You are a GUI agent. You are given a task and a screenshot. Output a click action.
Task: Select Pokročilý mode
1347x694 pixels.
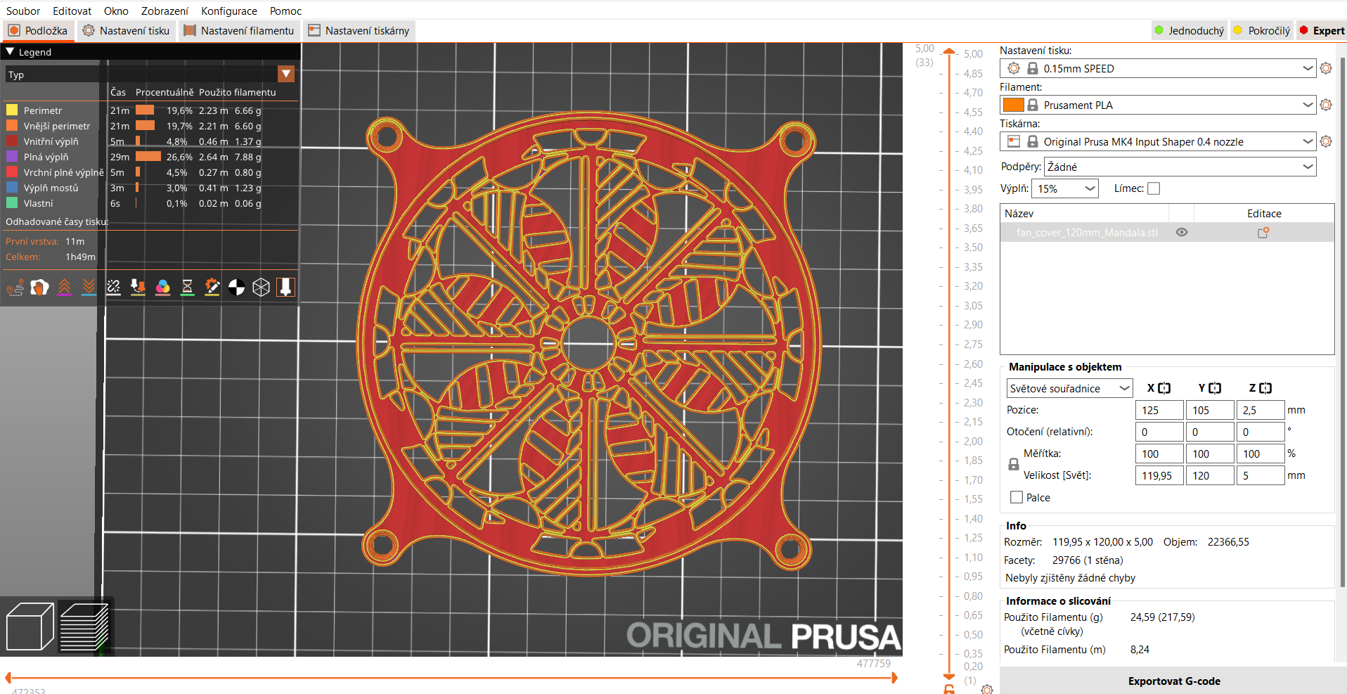click(x=1262, y=30)
